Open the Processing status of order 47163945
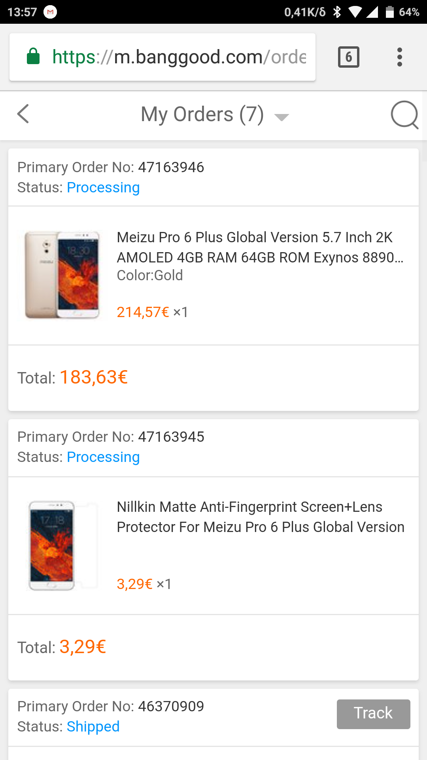427x760 pixels. pyautogui.click(x=103, y=457)
